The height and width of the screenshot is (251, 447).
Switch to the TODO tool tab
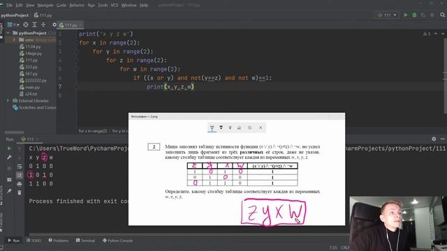[34, 241]
